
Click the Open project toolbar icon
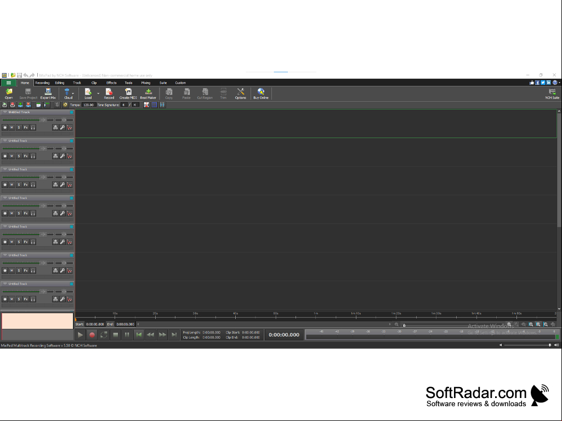point(9,94)
